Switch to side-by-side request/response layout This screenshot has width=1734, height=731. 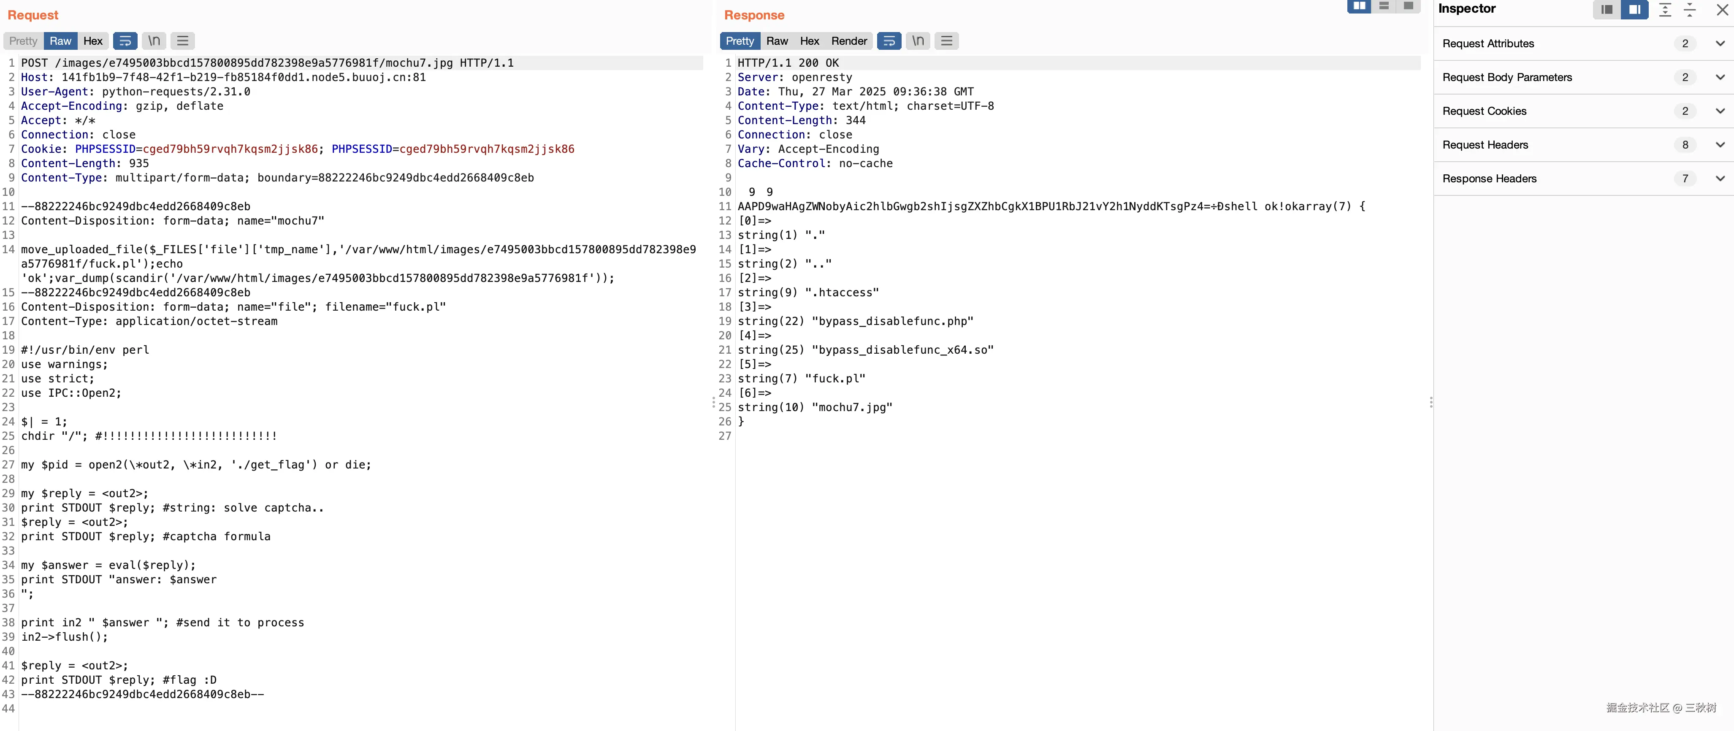[1359, 6]
